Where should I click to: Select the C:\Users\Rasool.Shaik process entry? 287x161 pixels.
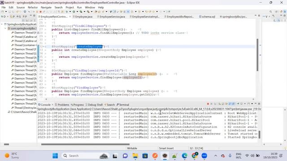coord(22,112)
